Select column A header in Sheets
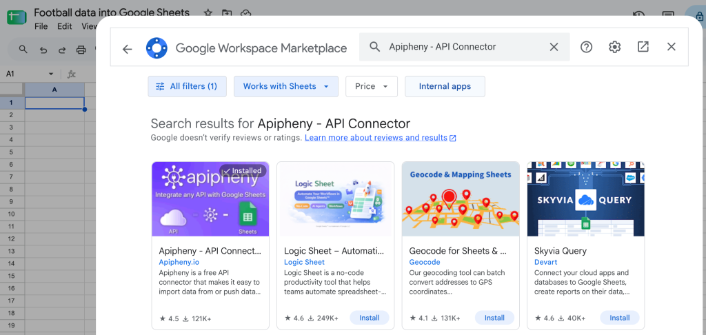706x335 pixels. coord(54,90)
